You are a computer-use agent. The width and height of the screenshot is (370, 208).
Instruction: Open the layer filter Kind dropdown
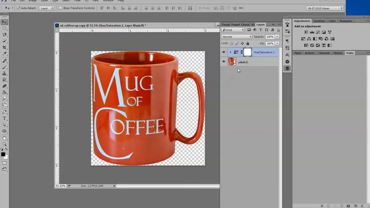(x=233, y=30)
